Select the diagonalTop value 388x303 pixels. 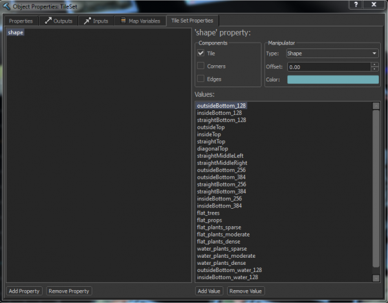[213, 149]
